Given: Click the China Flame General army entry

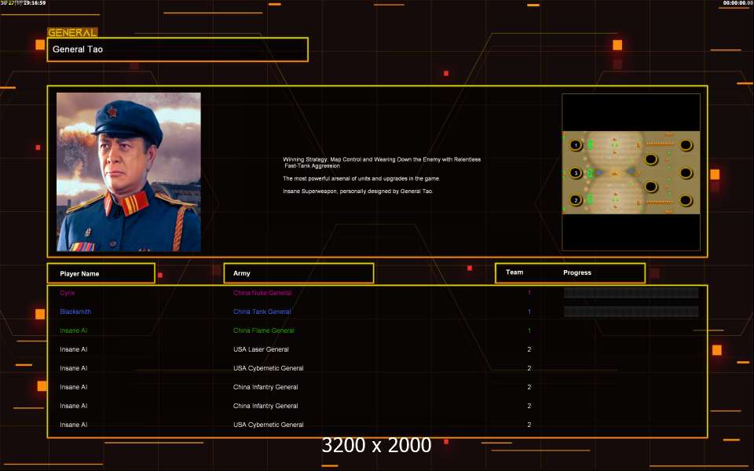Looking at the screenshot, I should [264, 330].
